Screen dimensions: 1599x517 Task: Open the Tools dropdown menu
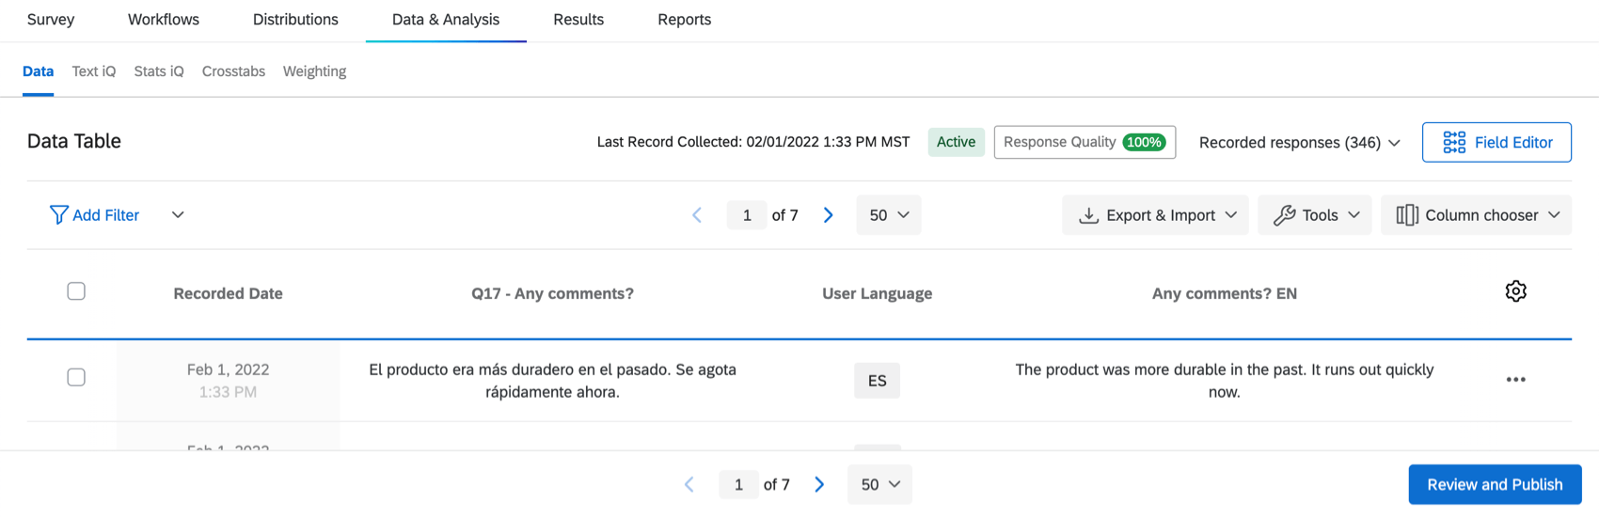1314,215
